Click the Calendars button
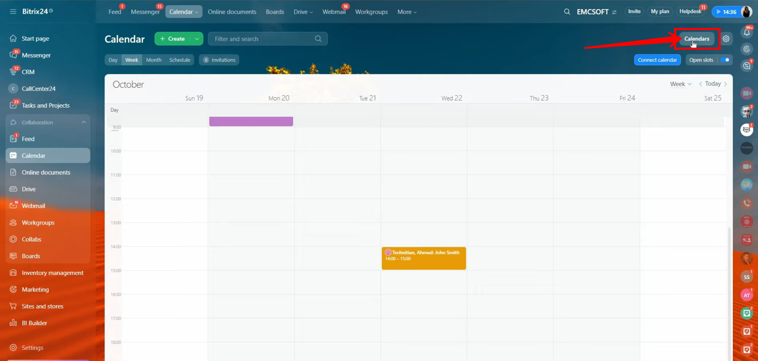 696,39
